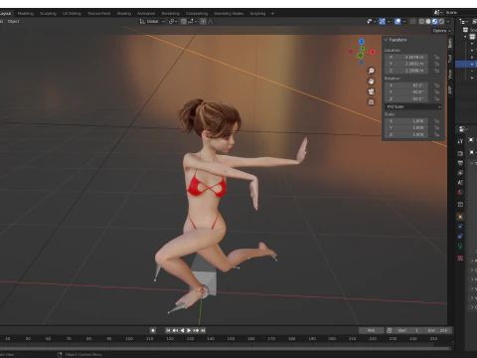Screen dimensions: 477x358
Task: Toggle X-ray mode icon
Action: (413, 21)
